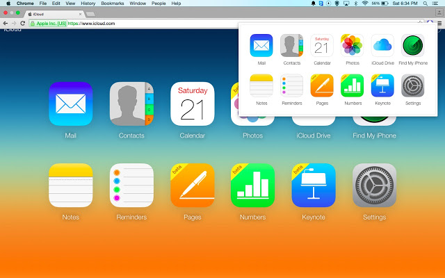Click the large Find My iPhone label text
This screenshot has height=278, width=445.
pos(374,136)
